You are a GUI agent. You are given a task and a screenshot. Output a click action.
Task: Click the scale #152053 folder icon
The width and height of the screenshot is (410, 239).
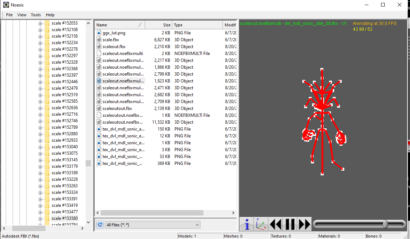[x=47, y=23]
